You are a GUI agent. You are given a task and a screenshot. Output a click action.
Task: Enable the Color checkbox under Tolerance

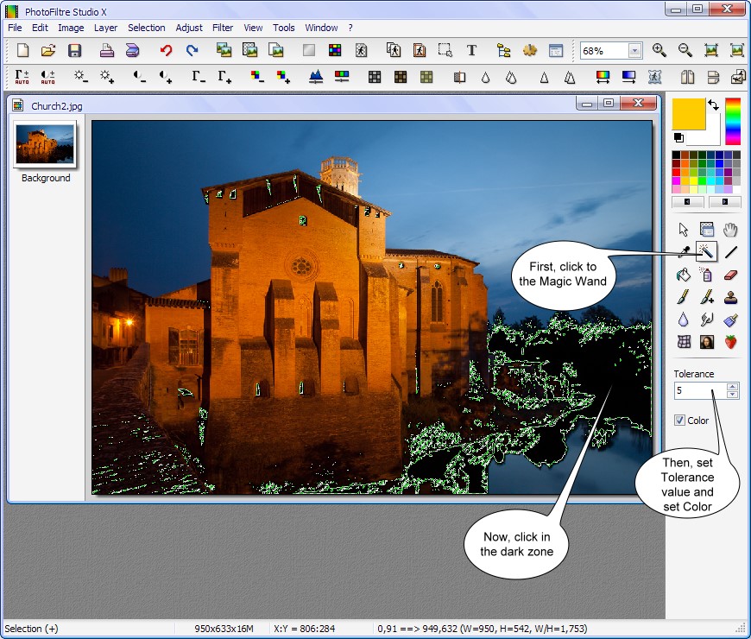click(x=682, y=421)
